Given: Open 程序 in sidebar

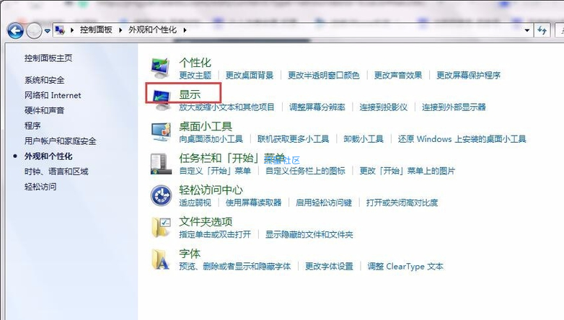Looking at the screenshot, I should 32,125.
